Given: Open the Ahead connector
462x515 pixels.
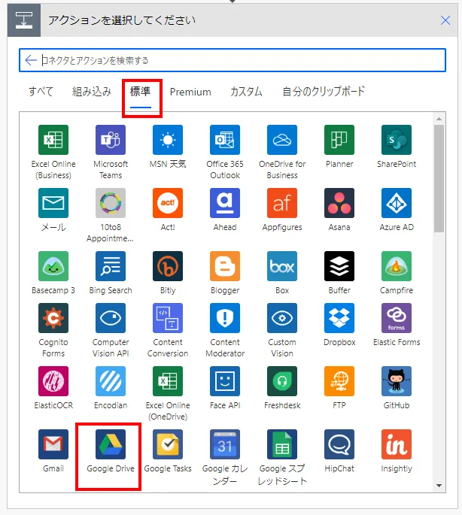Looking at the screenshot, I should (225, 203).
